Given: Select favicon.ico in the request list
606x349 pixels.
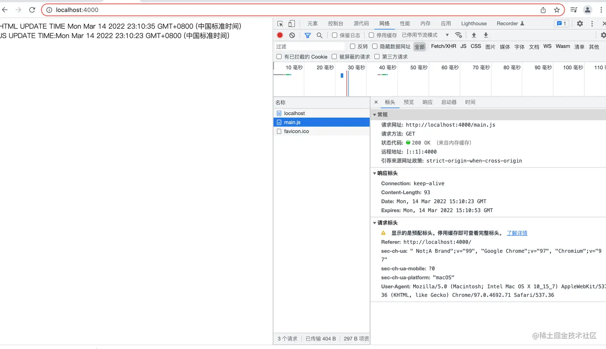Looking at the screenshot, I should pyautogui.click(x=297, y=131).
